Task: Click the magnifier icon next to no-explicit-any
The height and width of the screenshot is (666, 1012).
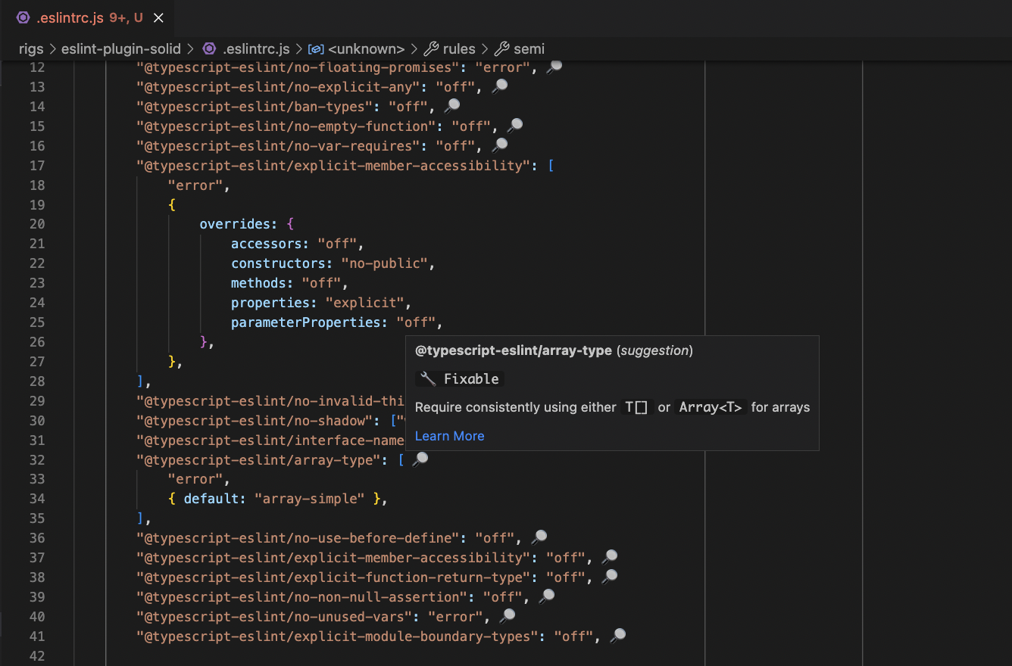Action: (x=499, y=86)
